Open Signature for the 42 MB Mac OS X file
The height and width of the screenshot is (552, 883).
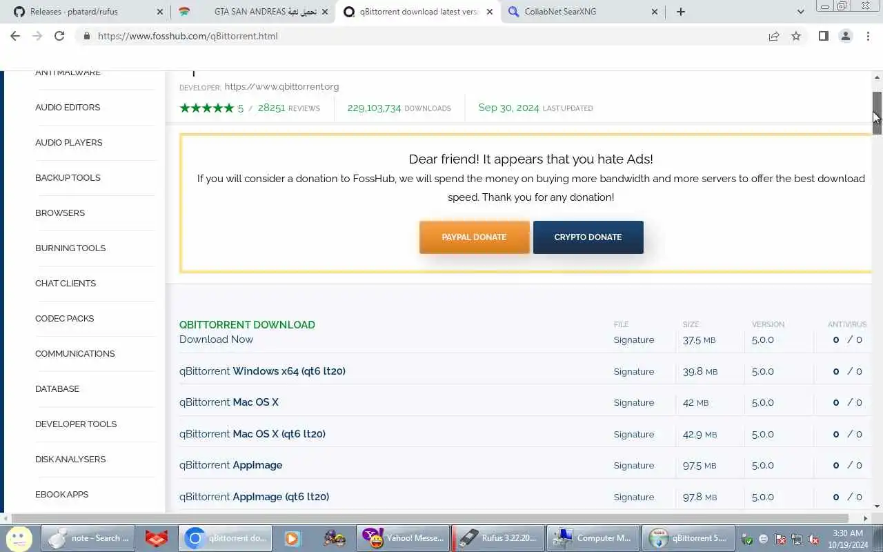[x=634, y=403]
